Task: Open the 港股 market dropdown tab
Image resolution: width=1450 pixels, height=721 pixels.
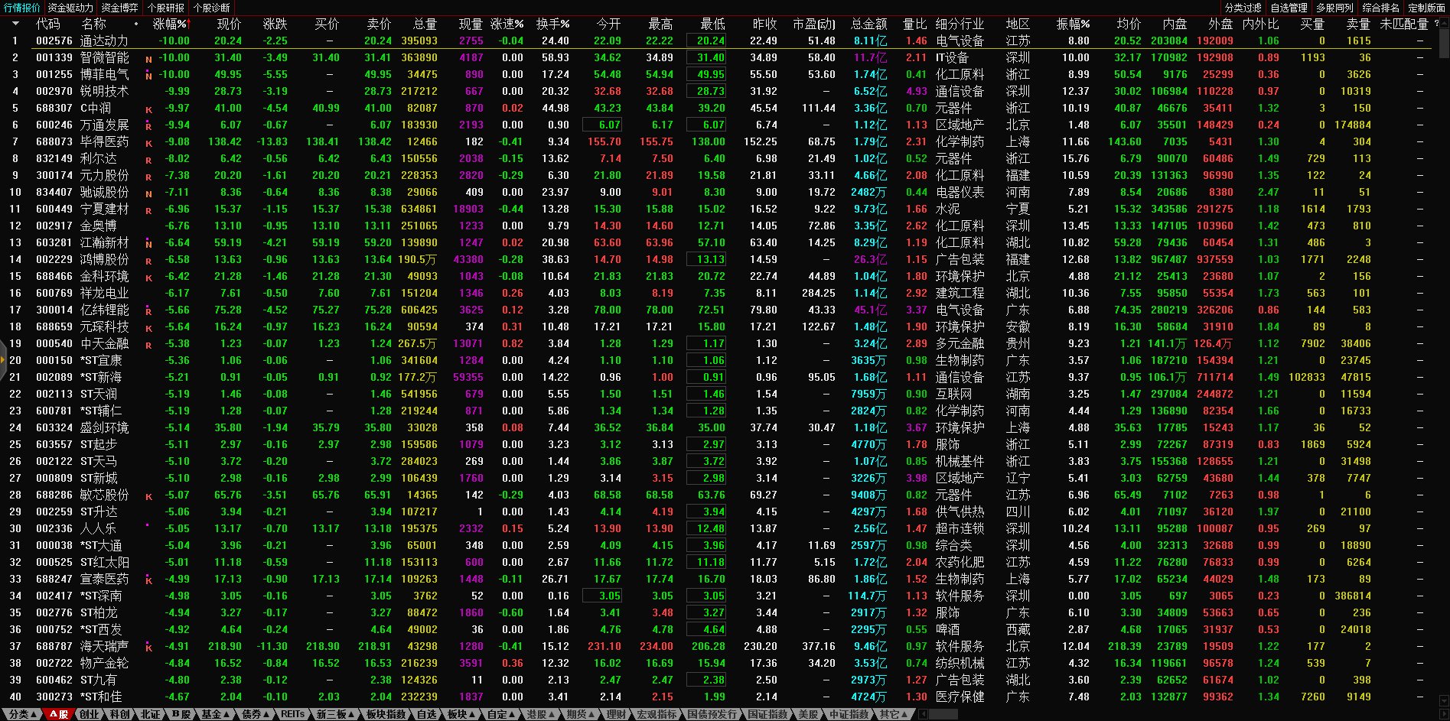Action: (540, 714)
